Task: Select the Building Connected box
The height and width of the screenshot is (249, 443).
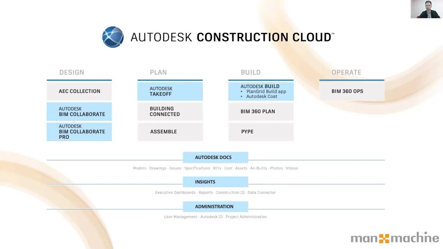Action: point(170,111)
